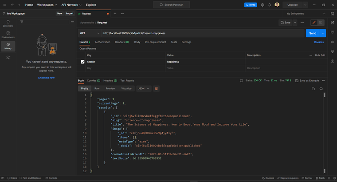The image size is (337, 182).
Task: Click the Import button
Action: point(70,14)
